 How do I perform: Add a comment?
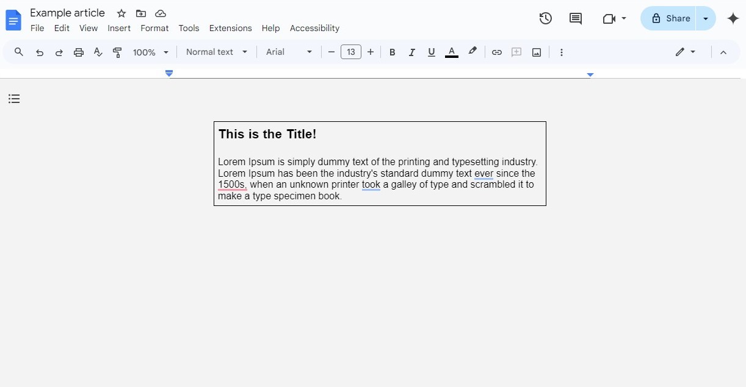click(x=575, y=18)
